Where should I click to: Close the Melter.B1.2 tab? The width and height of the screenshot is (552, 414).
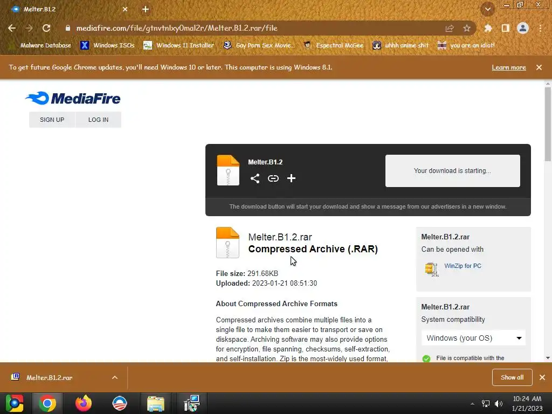pos(125,9)
